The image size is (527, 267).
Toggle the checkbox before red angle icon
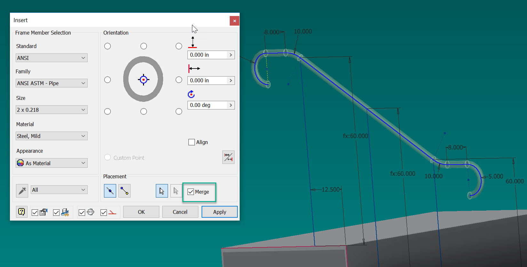coord(104,213)
